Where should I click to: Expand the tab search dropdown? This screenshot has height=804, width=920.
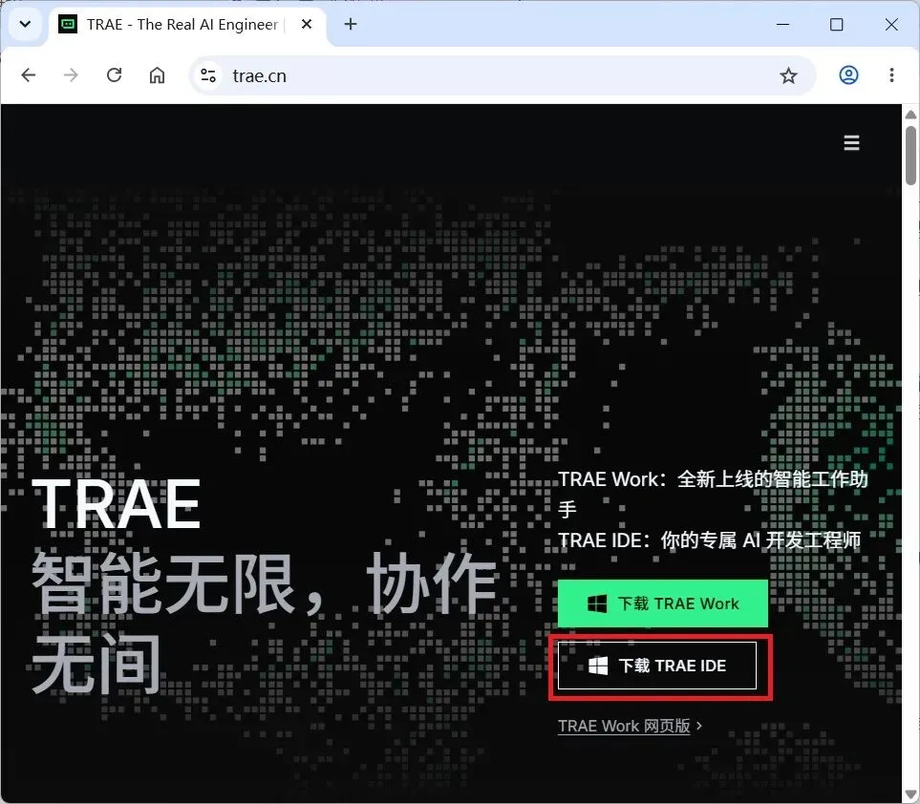click(25, 24)
